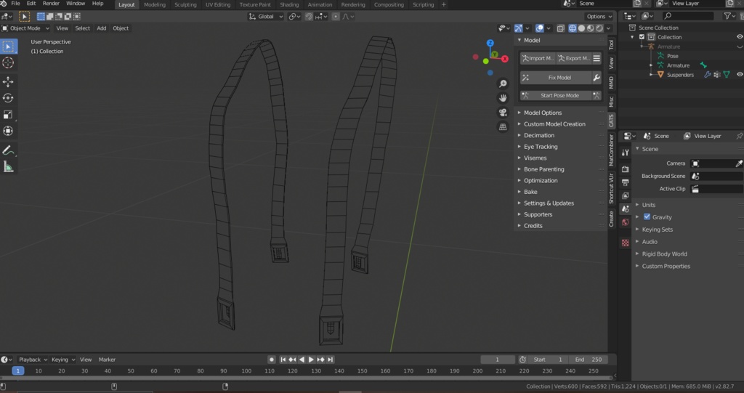
Task: Toggle Collection visibility eye in the outliner
Action: pos(740,37)
